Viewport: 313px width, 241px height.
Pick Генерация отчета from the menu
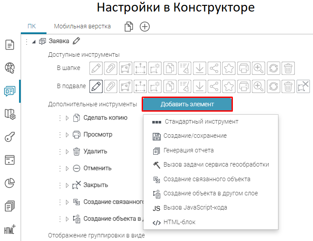coord(188,150)
